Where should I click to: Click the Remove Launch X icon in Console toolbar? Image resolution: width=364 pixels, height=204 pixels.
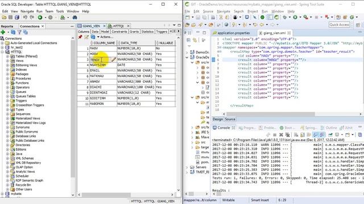[x=281, y=134]
